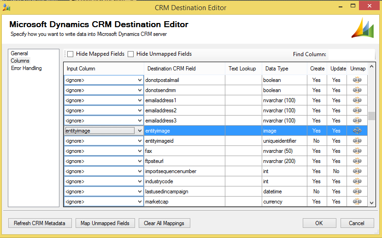This screenshot has width=382, height=238.
Task: Open input column dropdown for importsequencenumber
Action: (140, 171)
